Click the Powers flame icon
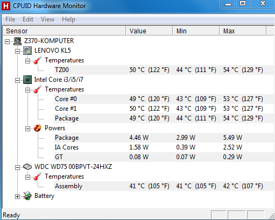This screenshot has width=275, height=220. coord(38,128)
